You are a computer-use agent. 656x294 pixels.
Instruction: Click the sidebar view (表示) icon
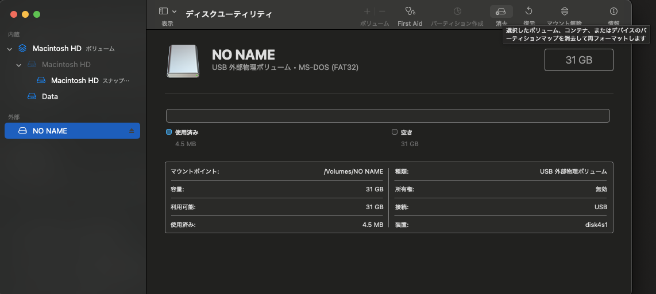point(163,11)
